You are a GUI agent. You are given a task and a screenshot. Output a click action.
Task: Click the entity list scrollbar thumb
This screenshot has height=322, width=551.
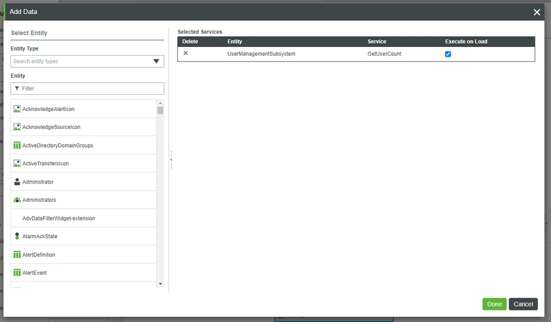[x=161, y=110]
